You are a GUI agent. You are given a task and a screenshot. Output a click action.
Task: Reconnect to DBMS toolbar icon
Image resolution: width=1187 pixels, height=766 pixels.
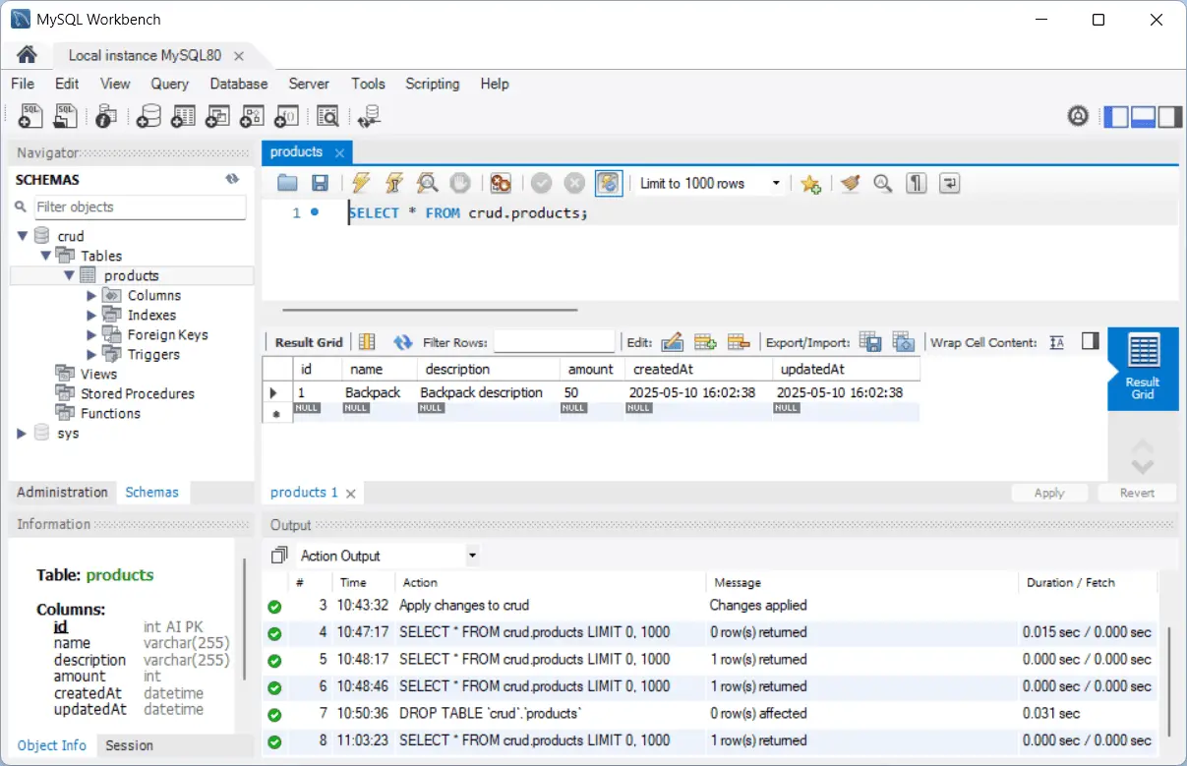(369, 116)
